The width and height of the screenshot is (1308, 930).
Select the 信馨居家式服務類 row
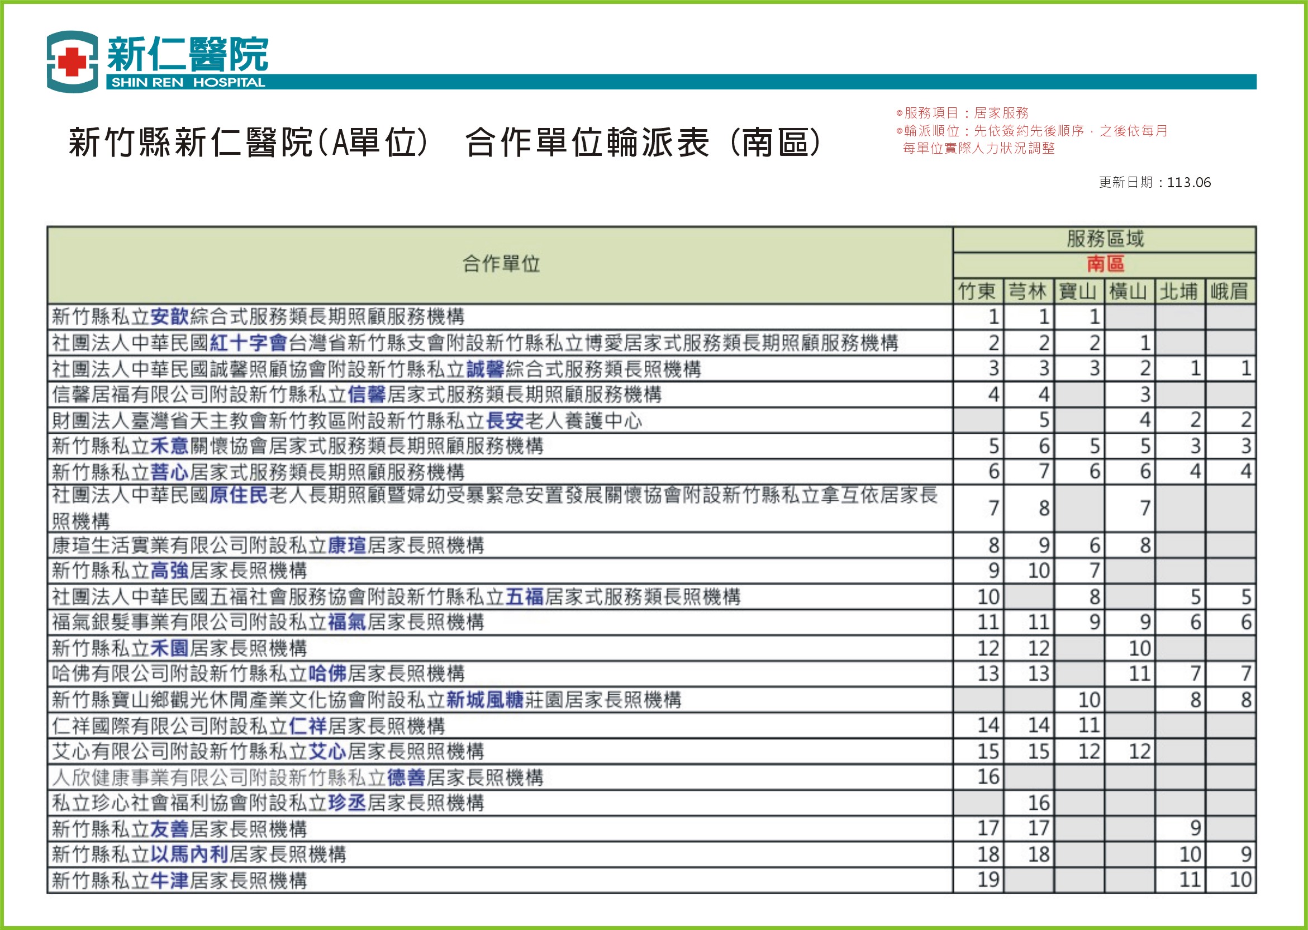tap(652, 395)
